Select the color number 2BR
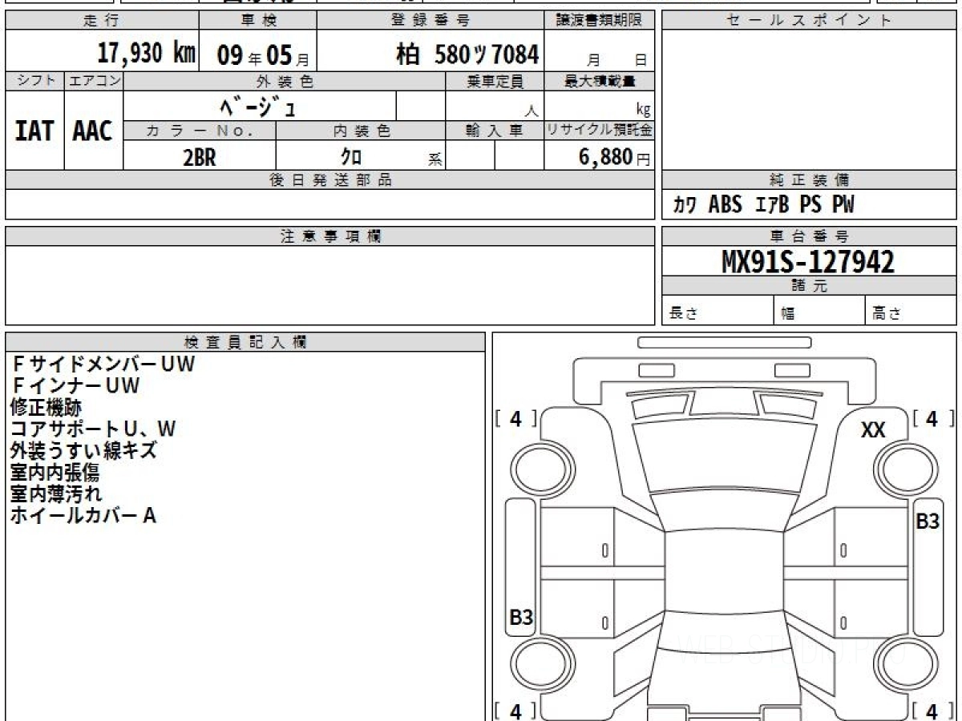The height and width of the screenshot is (721, 962). pyautogui.click(x=200, y=158)
